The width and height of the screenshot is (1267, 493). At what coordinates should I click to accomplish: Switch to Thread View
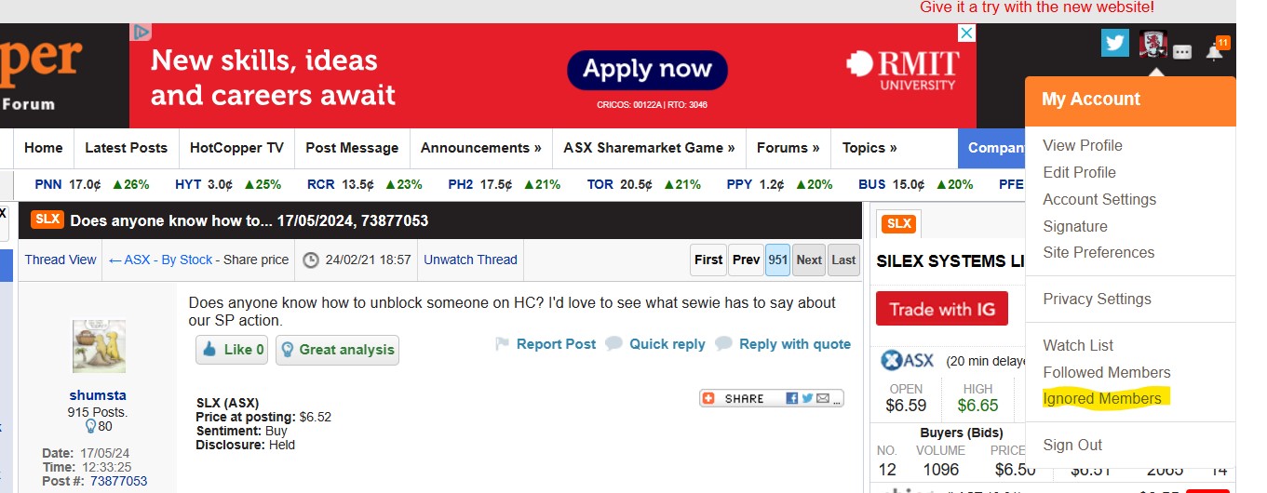tap(61, 260)
